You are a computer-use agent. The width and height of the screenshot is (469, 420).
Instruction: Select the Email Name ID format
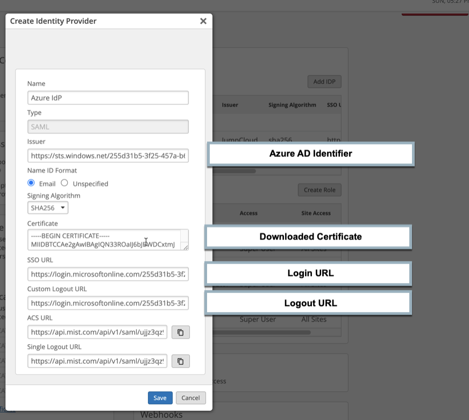click(x=31, y=183)
